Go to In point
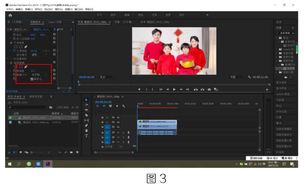Screen dimensions: 308x189 coord(161,89)
